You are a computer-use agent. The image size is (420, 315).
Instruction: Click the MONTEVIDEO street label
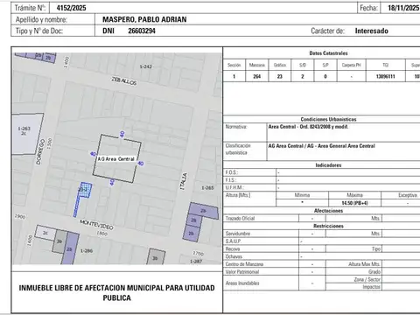[x=96, y=225]
